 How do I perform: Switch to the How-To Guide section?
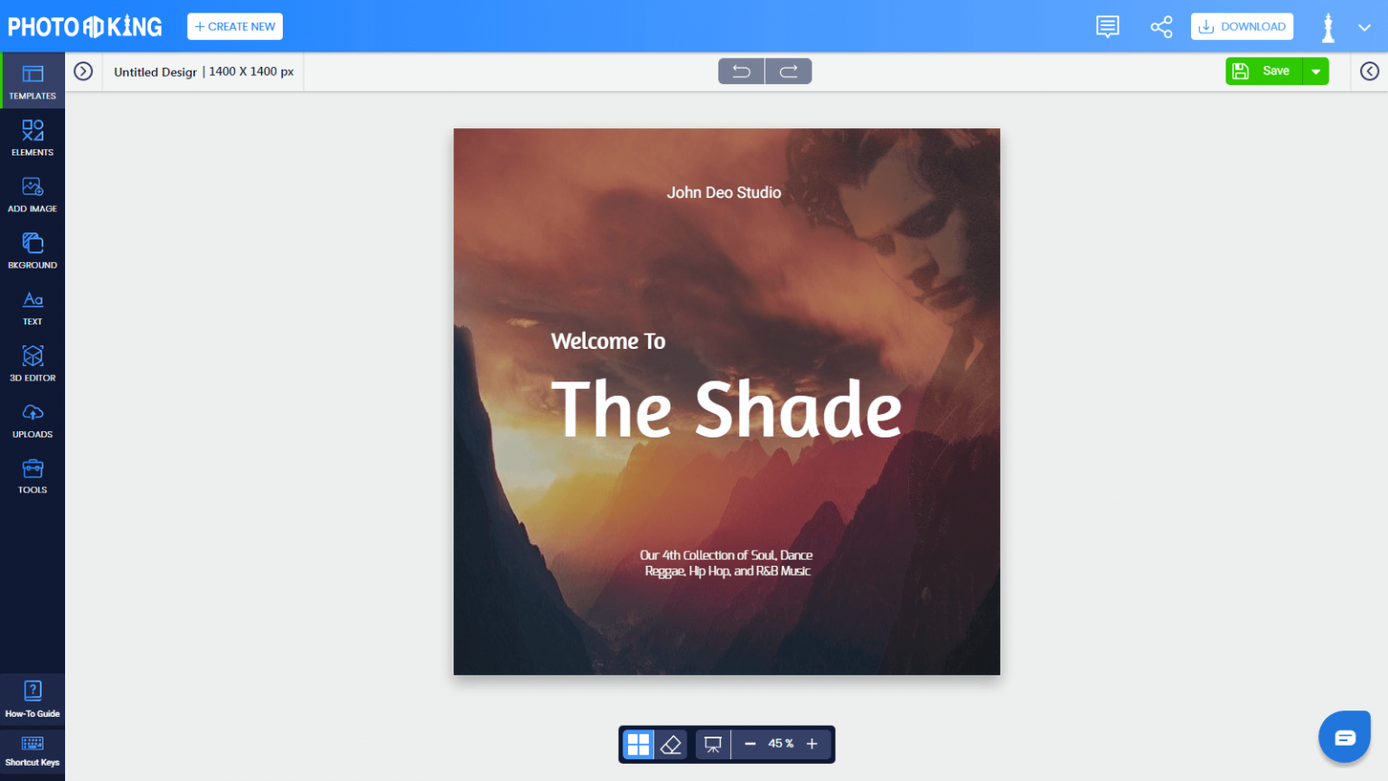click(x=33, y=700)
